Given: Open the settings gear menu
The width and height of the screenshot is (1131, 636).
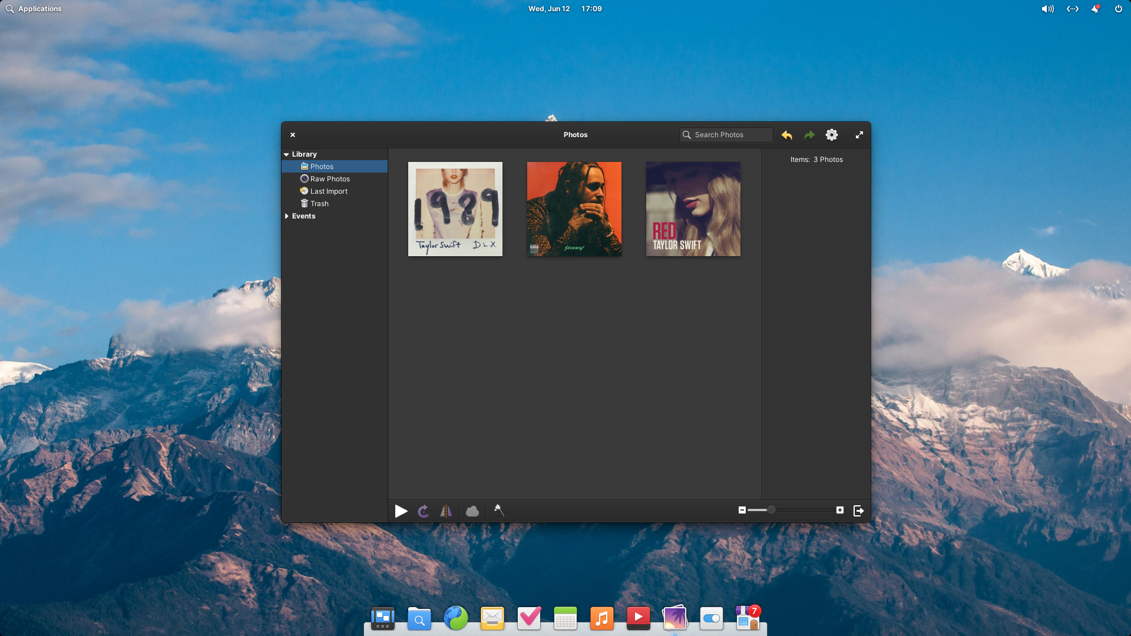Looking at the screenshot, I should pos(832,135).
